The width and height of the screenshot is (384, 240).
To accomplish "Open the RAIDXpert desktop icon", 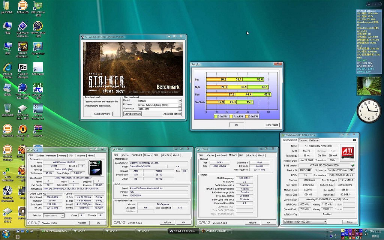I will click(38, 69).
